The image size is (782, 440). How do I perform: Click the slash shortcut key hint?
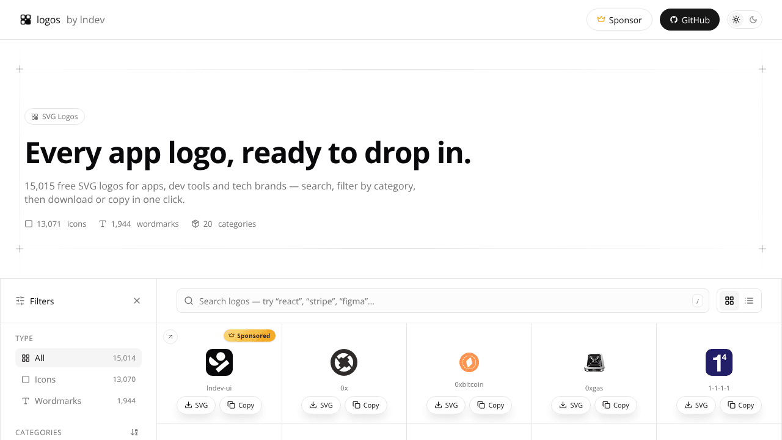(x=697, y=301)
